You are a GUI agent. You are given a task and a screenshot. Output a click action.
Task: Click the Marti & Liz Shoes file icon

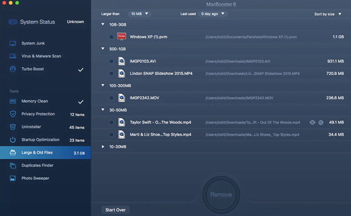(122, 134)
